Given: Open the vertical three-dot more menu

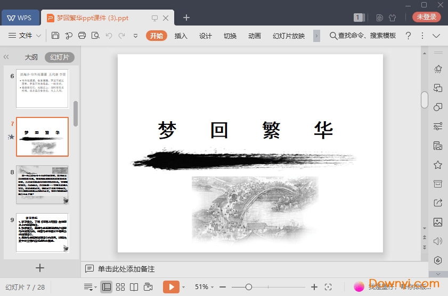Looking at the screenshot, I should coord(422,36).
